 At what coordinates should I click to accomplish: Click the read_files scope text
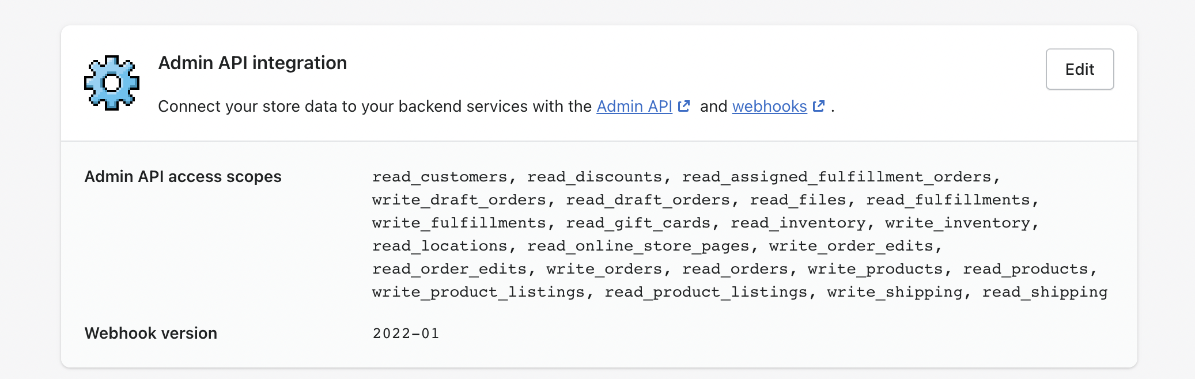(797, 200)
